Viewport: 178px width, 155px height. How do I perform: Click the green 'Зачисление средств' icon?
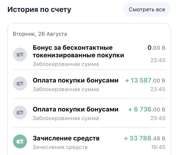click(20, 141)
